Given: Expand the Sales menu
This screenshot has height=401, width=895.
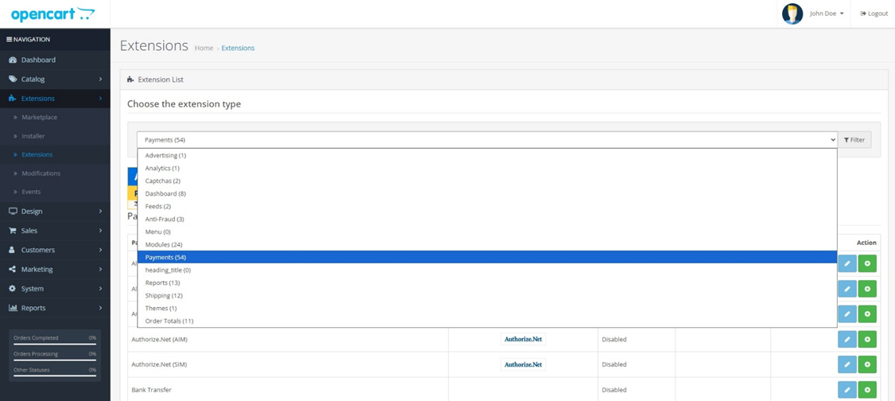Looking at the screenshot, I should tap(55, 231).
